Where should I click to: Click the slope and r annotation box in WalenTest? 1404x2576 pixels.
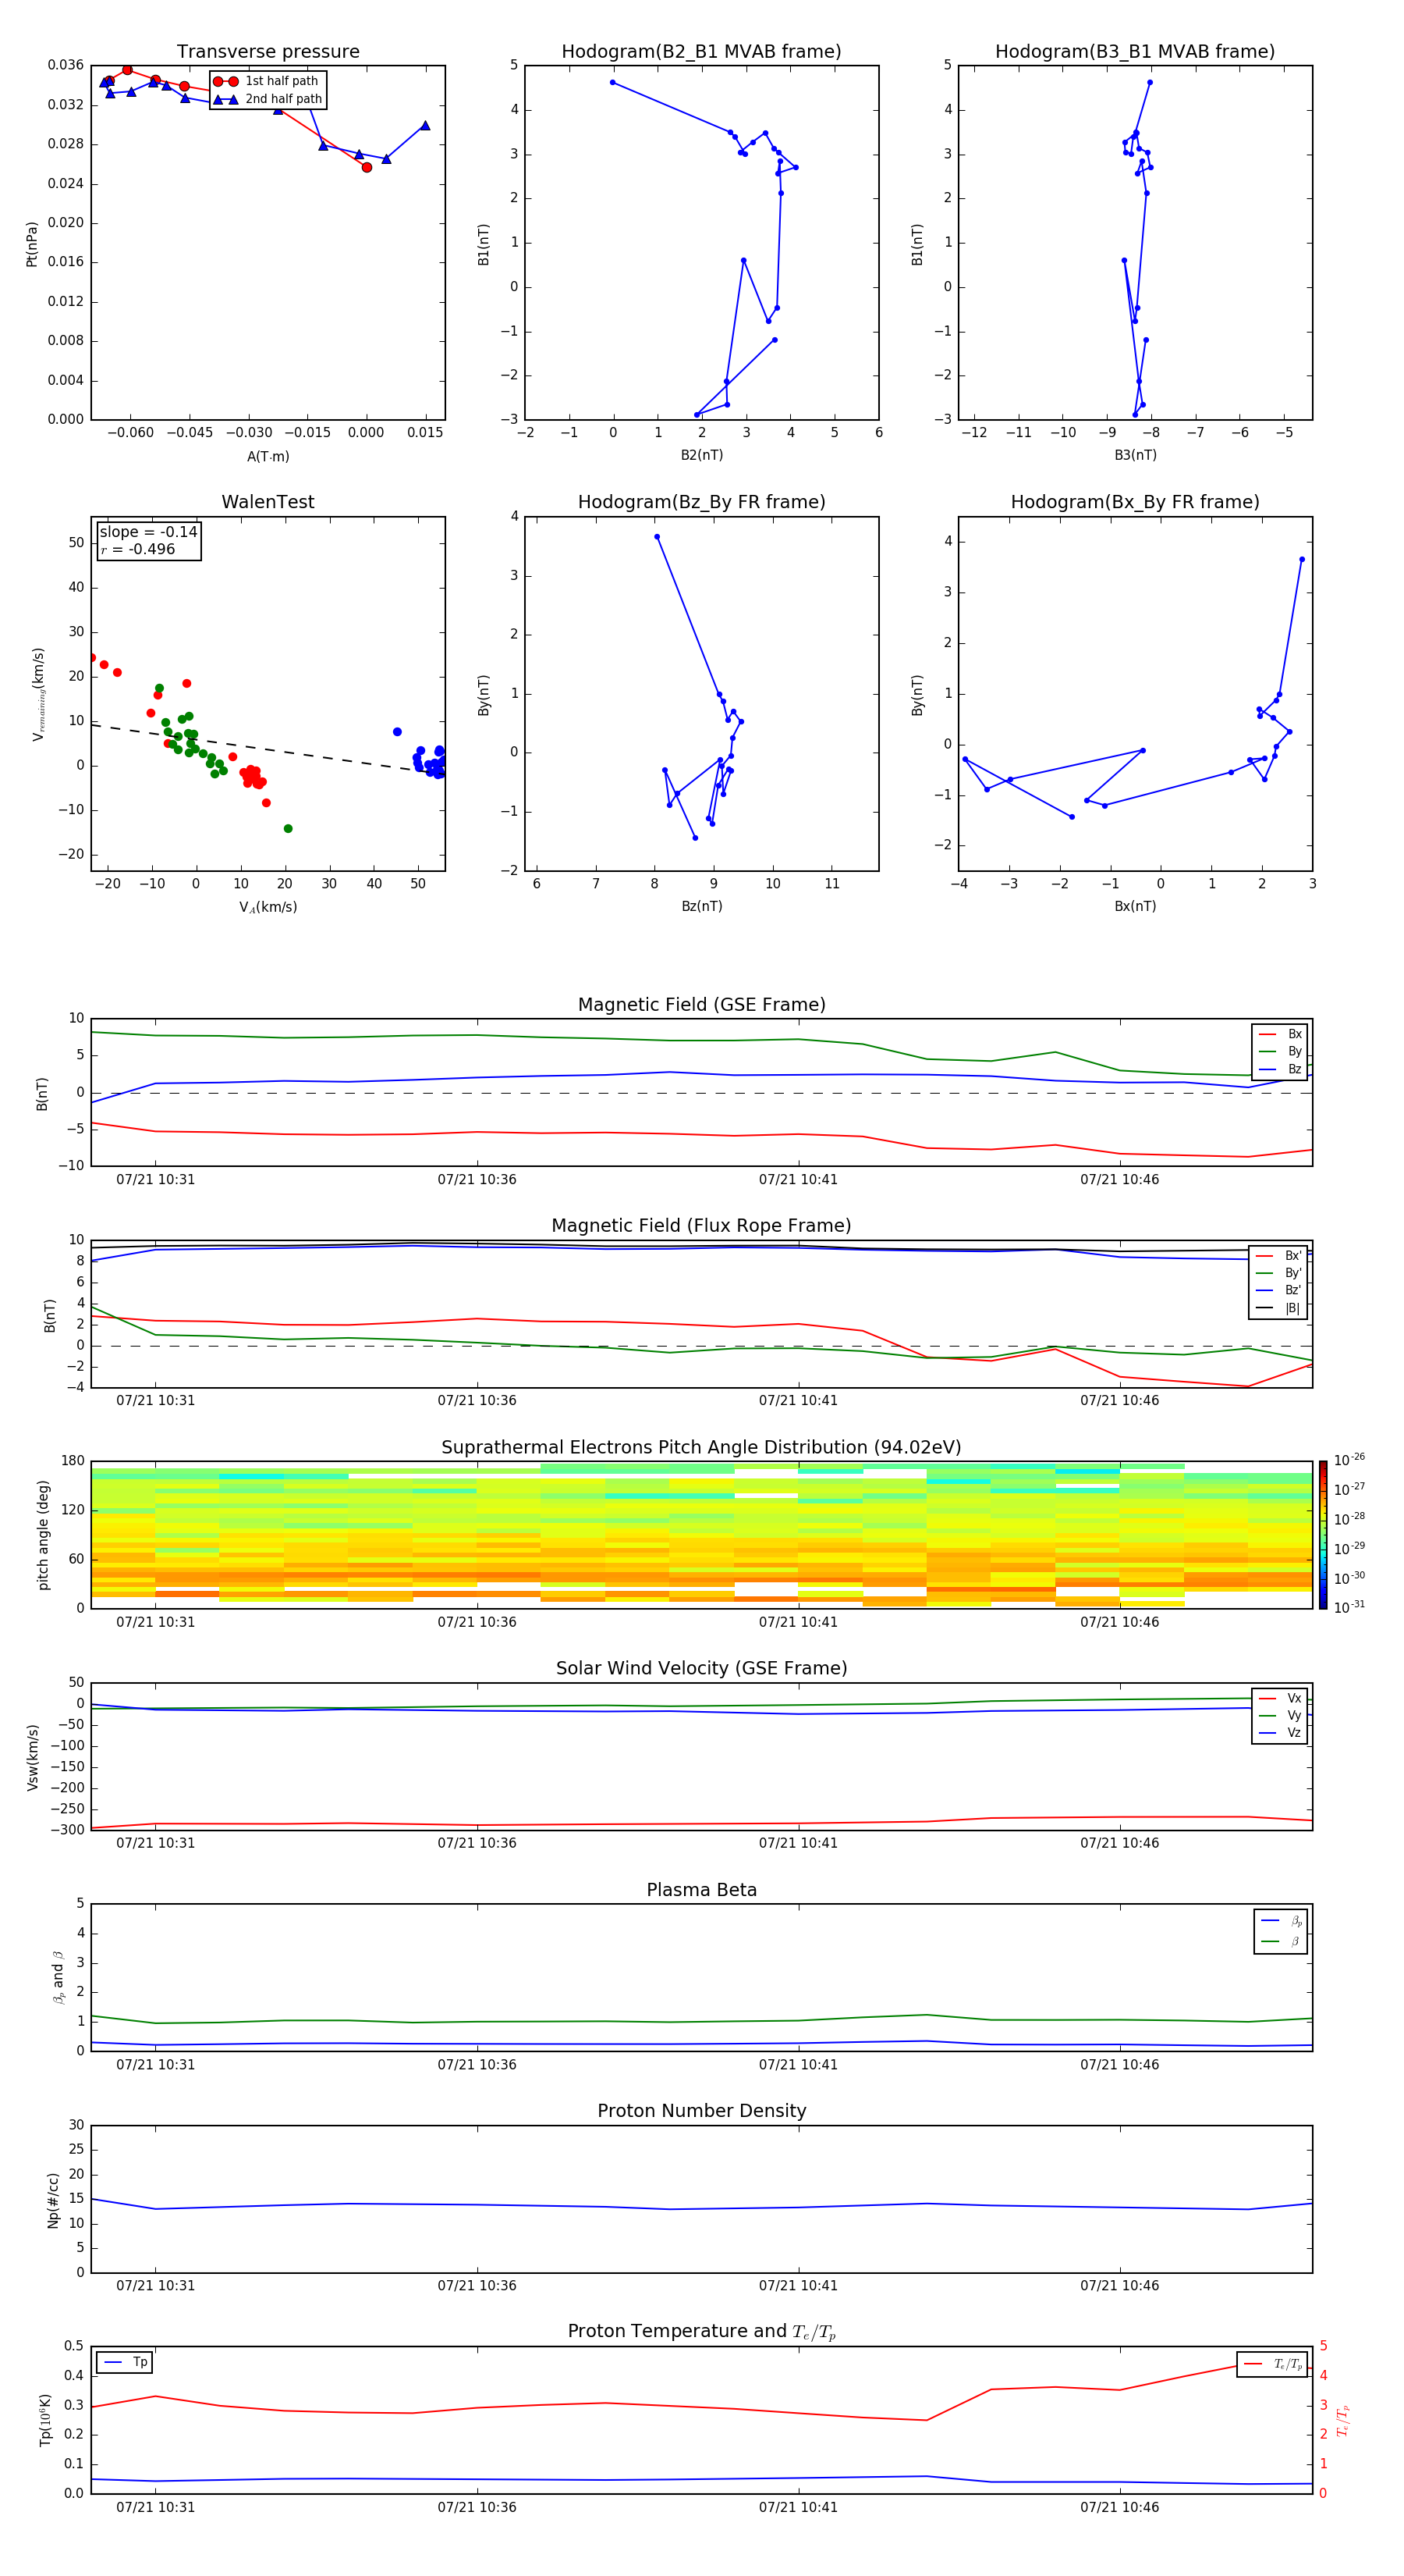149,541
